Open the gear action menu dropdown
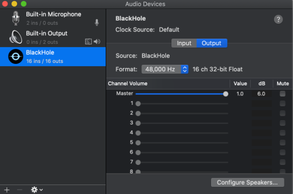The image size is (293, 194). (37, 189)
